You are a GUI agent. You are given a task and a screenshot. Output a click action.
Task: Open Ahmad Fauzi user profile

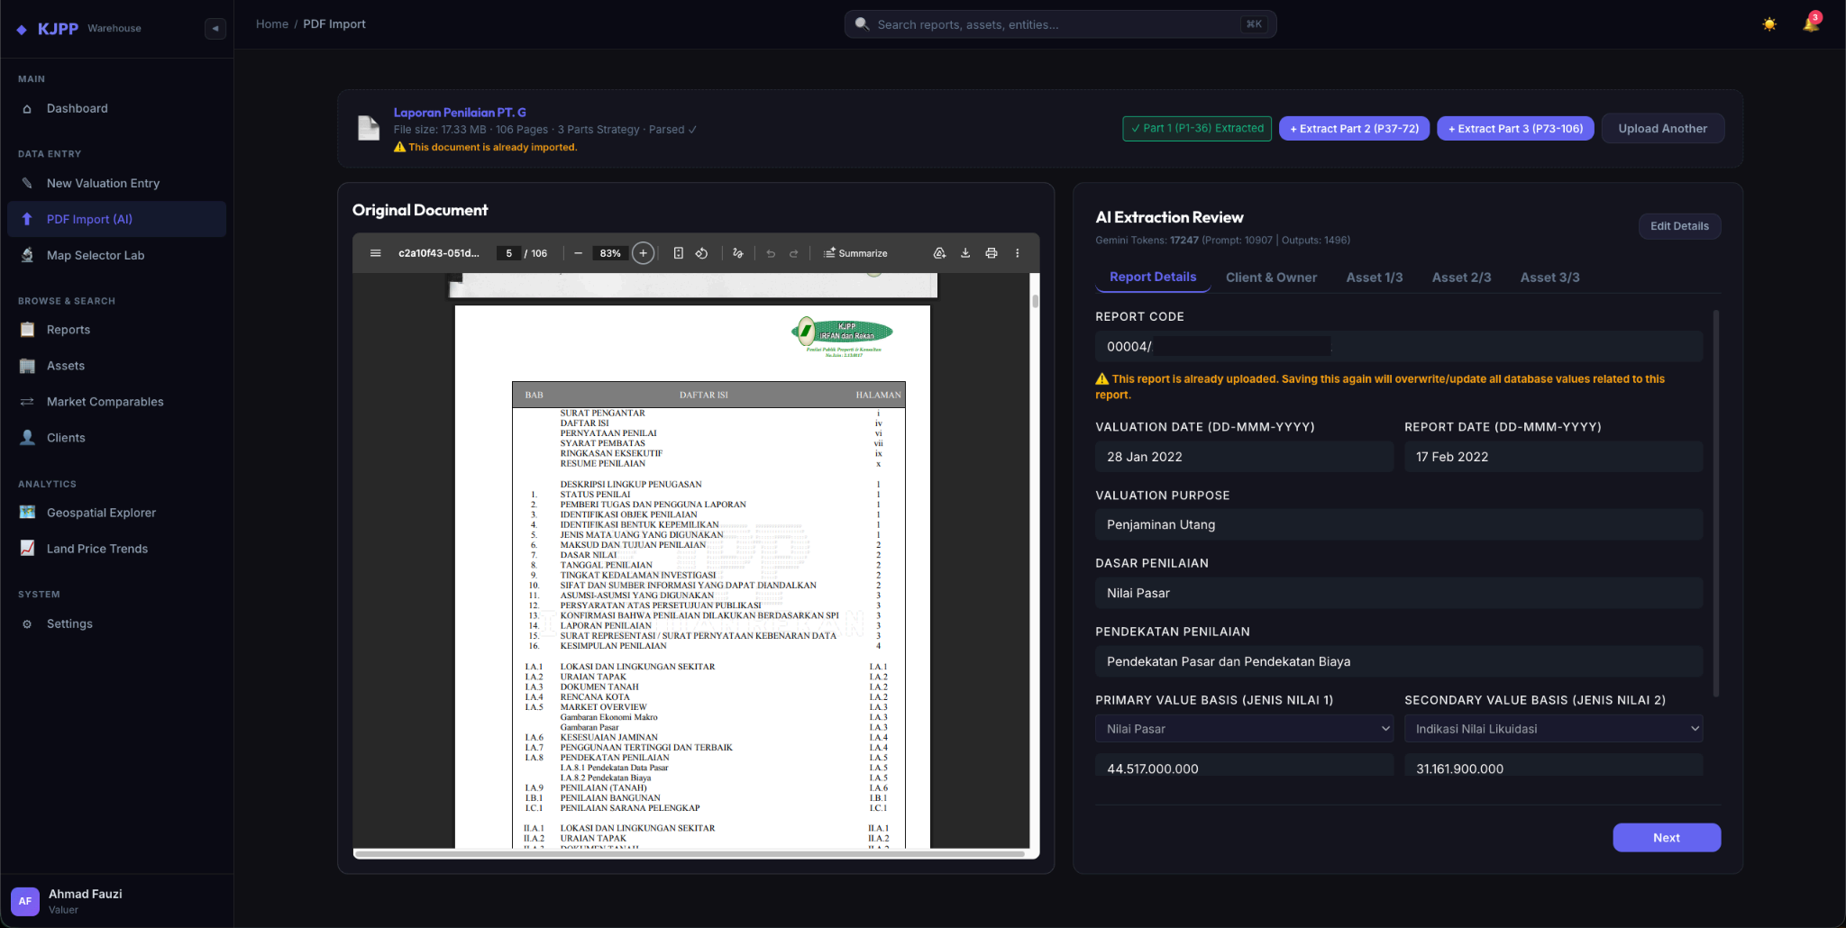click(117, 901)
